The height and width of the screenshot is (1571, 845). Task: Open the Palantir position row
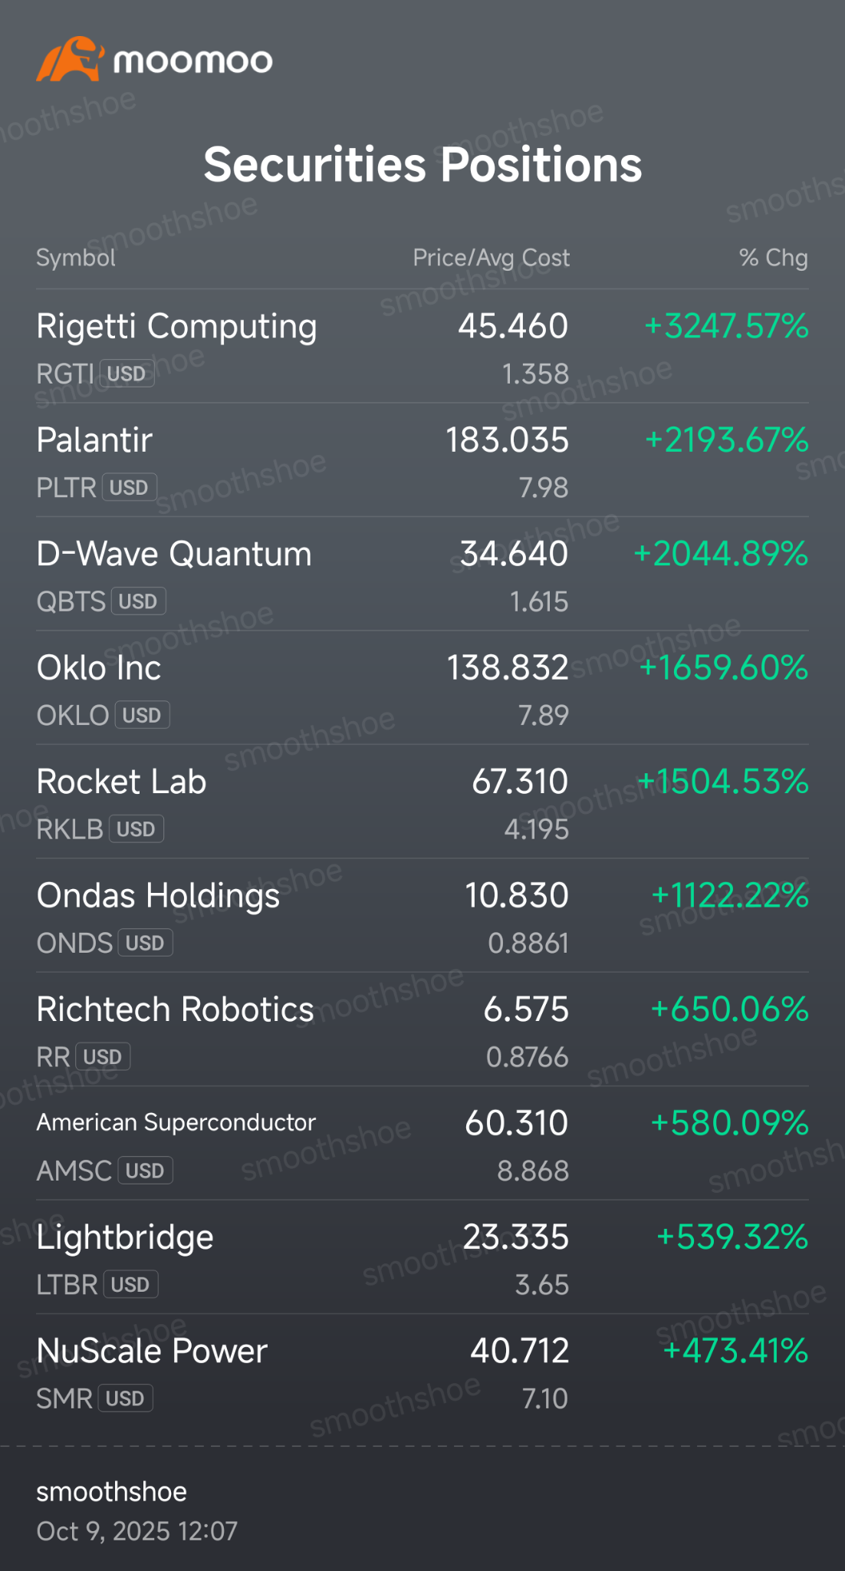click(x=422, y=460)
